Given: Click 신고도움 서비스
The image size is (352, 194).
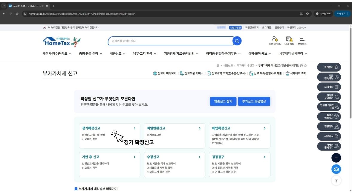Looking at the screenshot, I should coord(192,73).
